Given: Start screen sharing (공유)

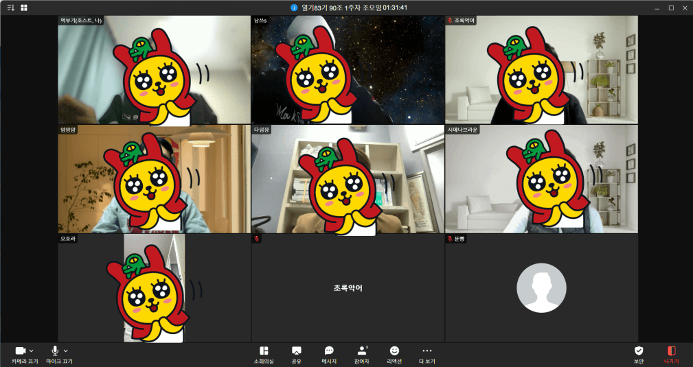Looking at the screenshot, I should [296, 354].
